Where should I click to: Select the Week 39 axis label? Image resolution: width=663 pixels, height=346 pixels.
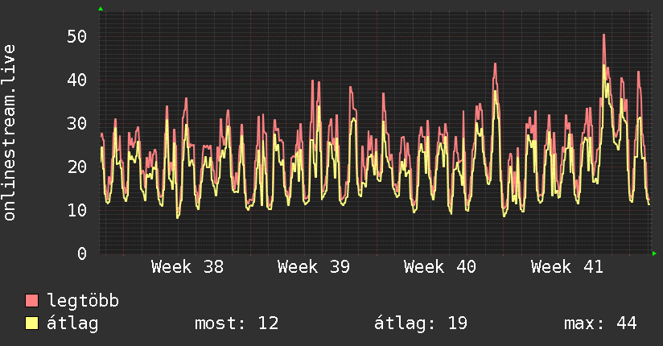coord(314,267)
